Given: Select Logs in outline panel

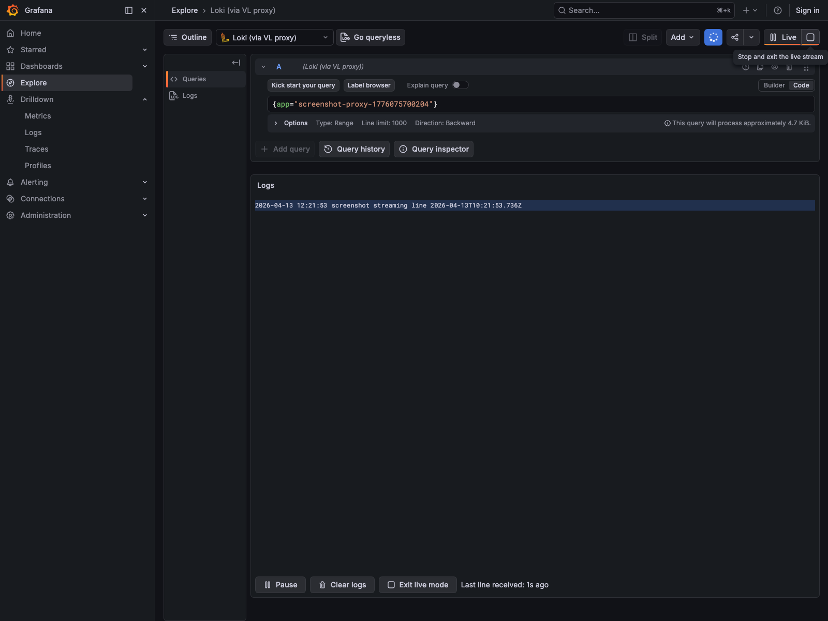Looking at the screenshot, I should click(x=205, y=96).
